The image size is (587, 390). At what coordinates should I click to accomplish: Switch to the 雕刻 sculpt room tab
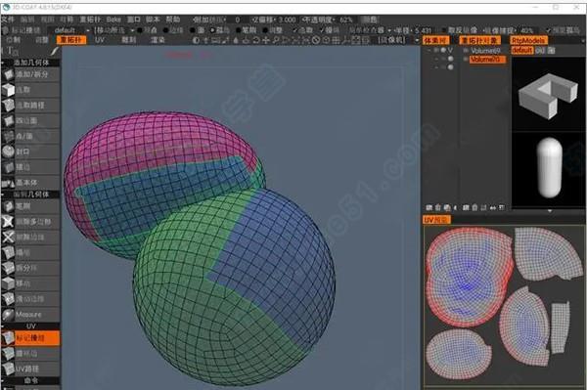click(x=129, y=40)
